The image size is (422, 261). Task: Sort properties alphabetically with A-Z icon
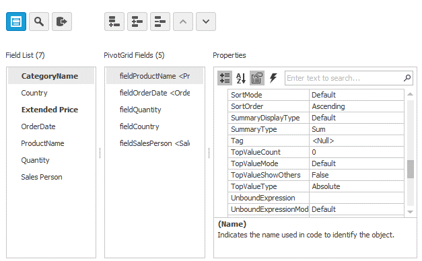[x=241, y=78]
